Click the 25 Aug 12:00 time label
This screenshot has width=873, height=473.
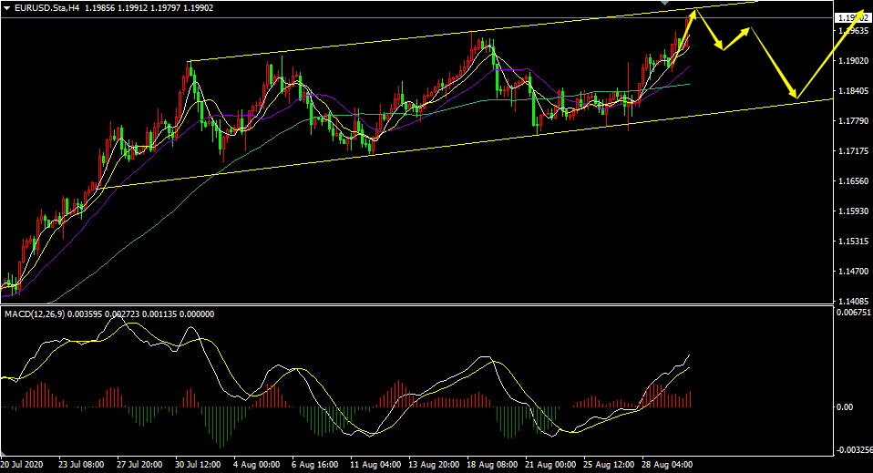pyautogui.click(x=609, y=465)
